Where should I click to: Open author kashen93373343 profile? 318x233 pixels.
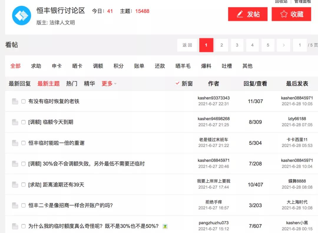(x=213, y=98)
